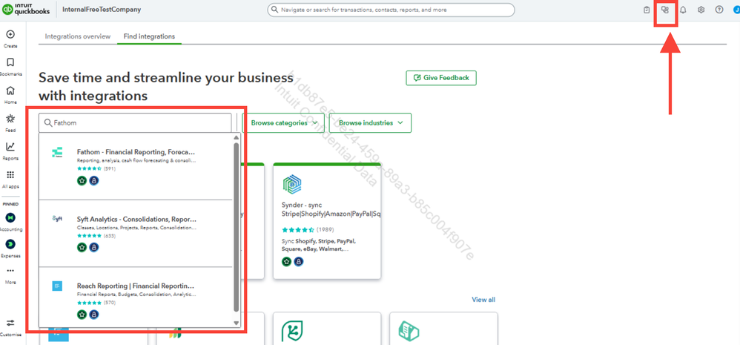Click the pinned Accounting app icon

point(10,217)
